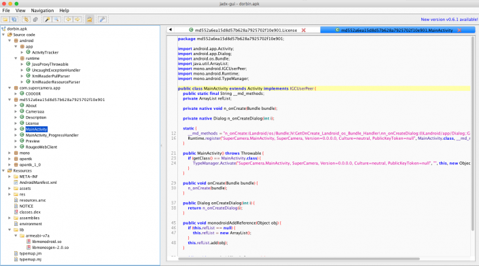Click the XmlReaderResourceParser class icon
This screenshot has width=479, height=266.
pyautogui.click(x=28, y=81)
